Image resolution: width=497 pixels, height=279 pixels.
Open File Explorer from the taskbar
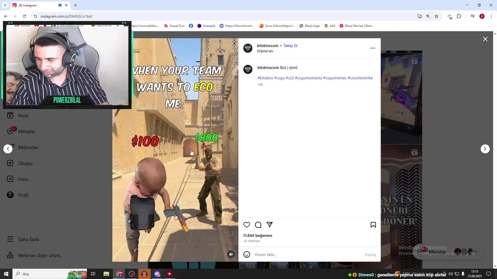click(x=106, y=274)
